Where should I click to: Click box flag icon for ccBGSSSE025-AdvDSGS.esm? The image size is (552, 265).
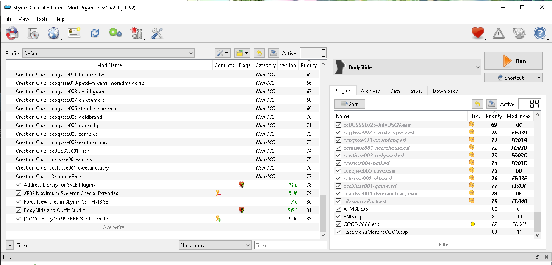pos(471,125)
